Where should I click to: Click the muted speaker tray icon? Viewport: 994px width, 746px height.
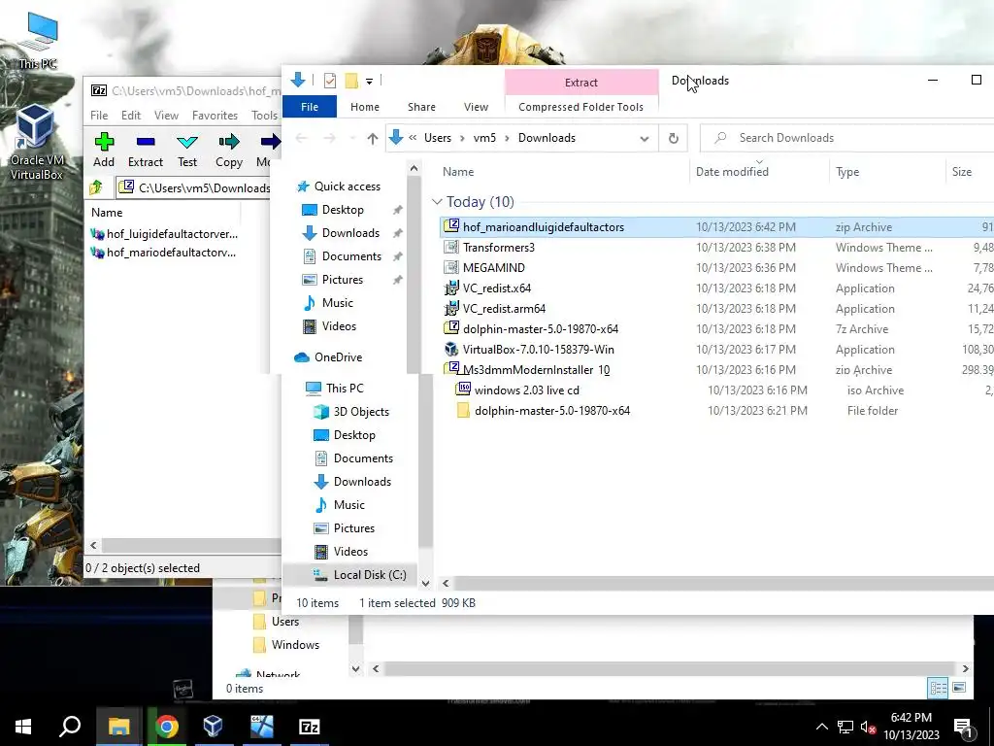click(x=868, y=727)
